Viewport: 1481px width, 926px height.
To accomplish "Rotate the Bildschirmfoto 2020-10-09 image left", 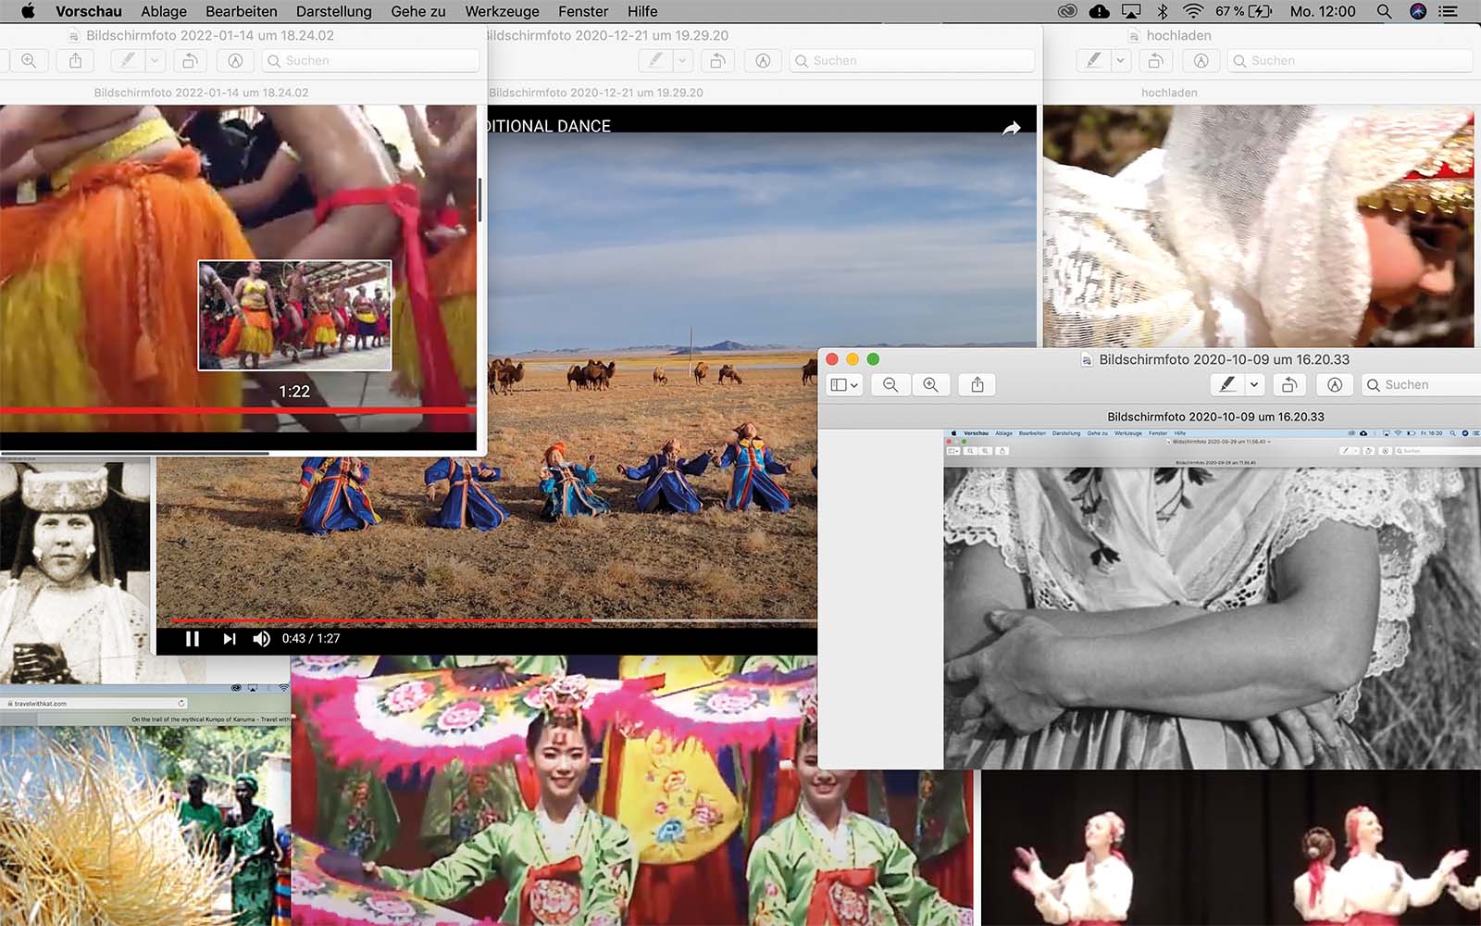I will [x=1288, y=385].
